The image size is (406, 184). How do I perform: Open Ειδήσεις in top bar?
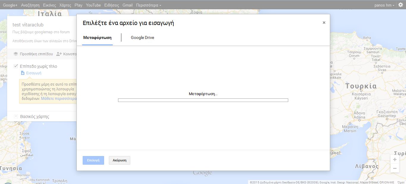pos(112,5)
